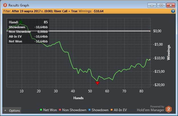This screenshot has width=178, height=116.
Task: Click the green Net Won color swatch
Action: [41, 110]
